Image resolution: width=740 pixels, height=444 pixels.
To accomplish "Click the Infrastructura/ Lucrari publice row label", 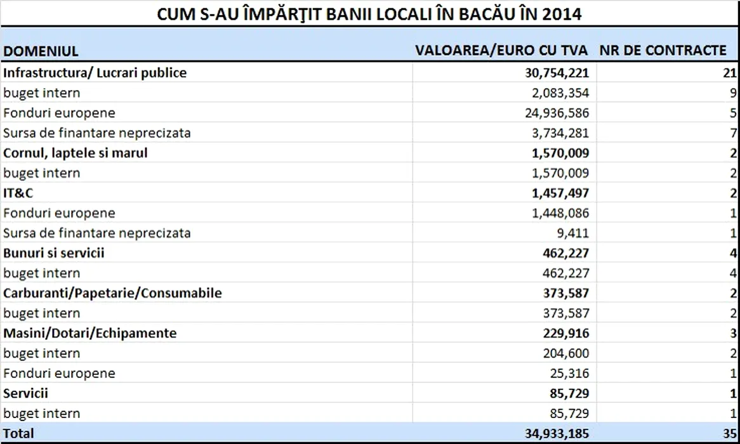I will point(95,73).
